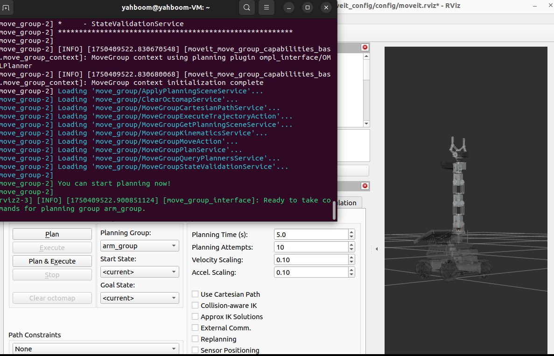
Task: Increase Velocity Scaling with the up arrow
Action: 351,257
